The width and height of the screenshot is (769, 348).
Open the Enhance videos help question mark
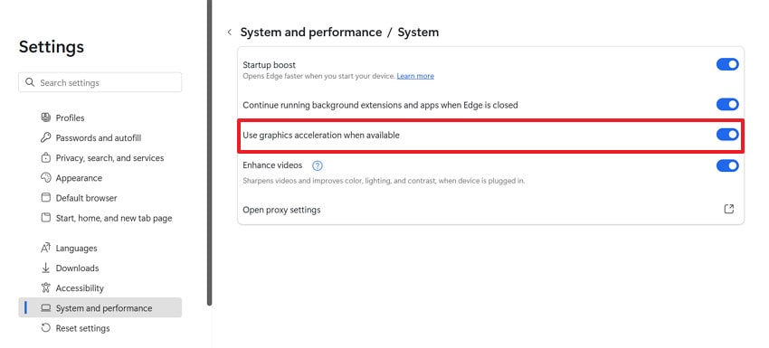point(318,165)
